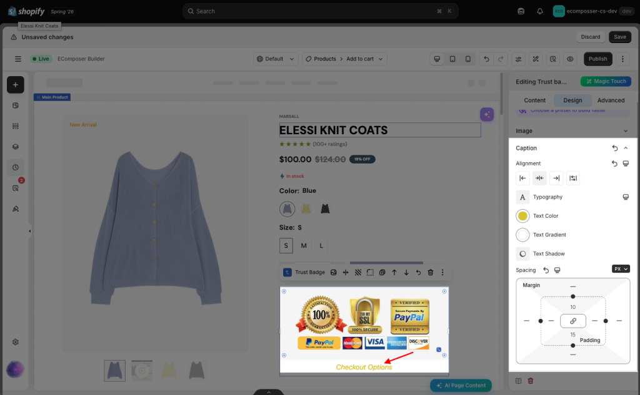Viewport: 640px width, 395px height.
Task: Select size S variant
Action: (286, 245)
